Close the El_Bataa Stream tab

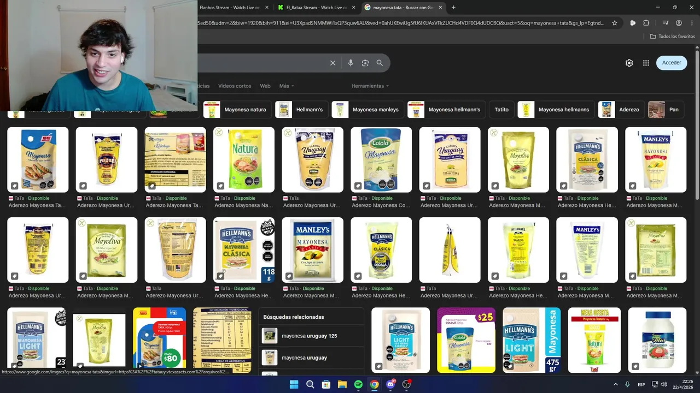click(x=353, y=8)
